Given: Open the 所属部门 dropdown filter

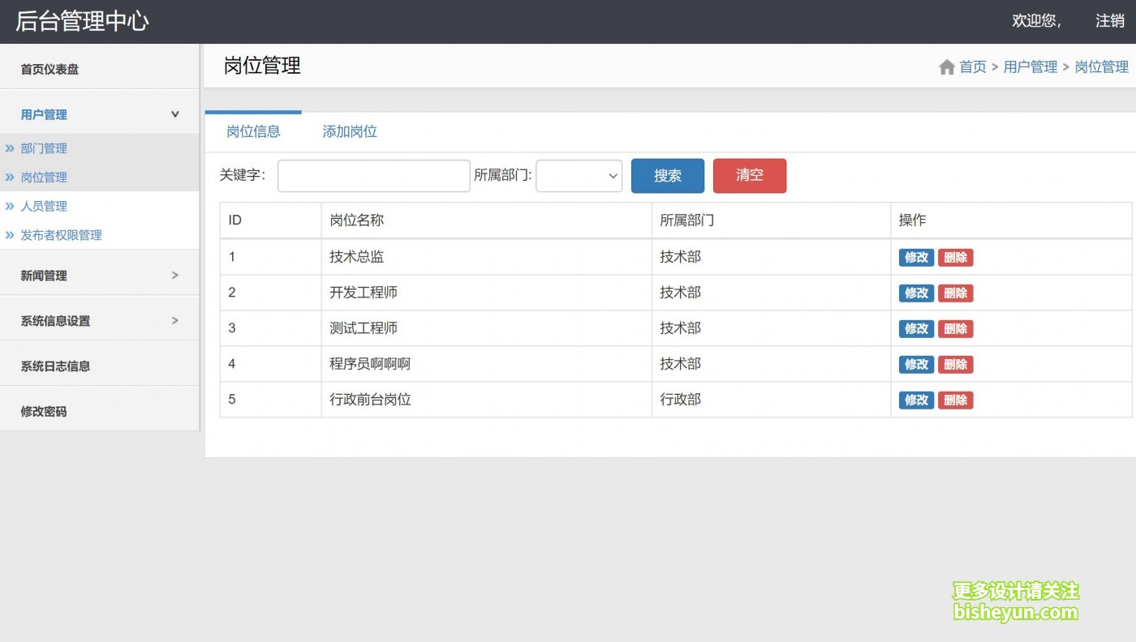Looking at the screenshot, I should [x=579, y=176].
